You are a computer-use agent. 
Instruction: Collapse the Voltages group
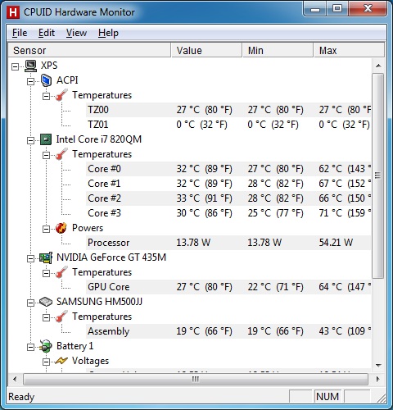pyautogui.click(x=47, y=362)
